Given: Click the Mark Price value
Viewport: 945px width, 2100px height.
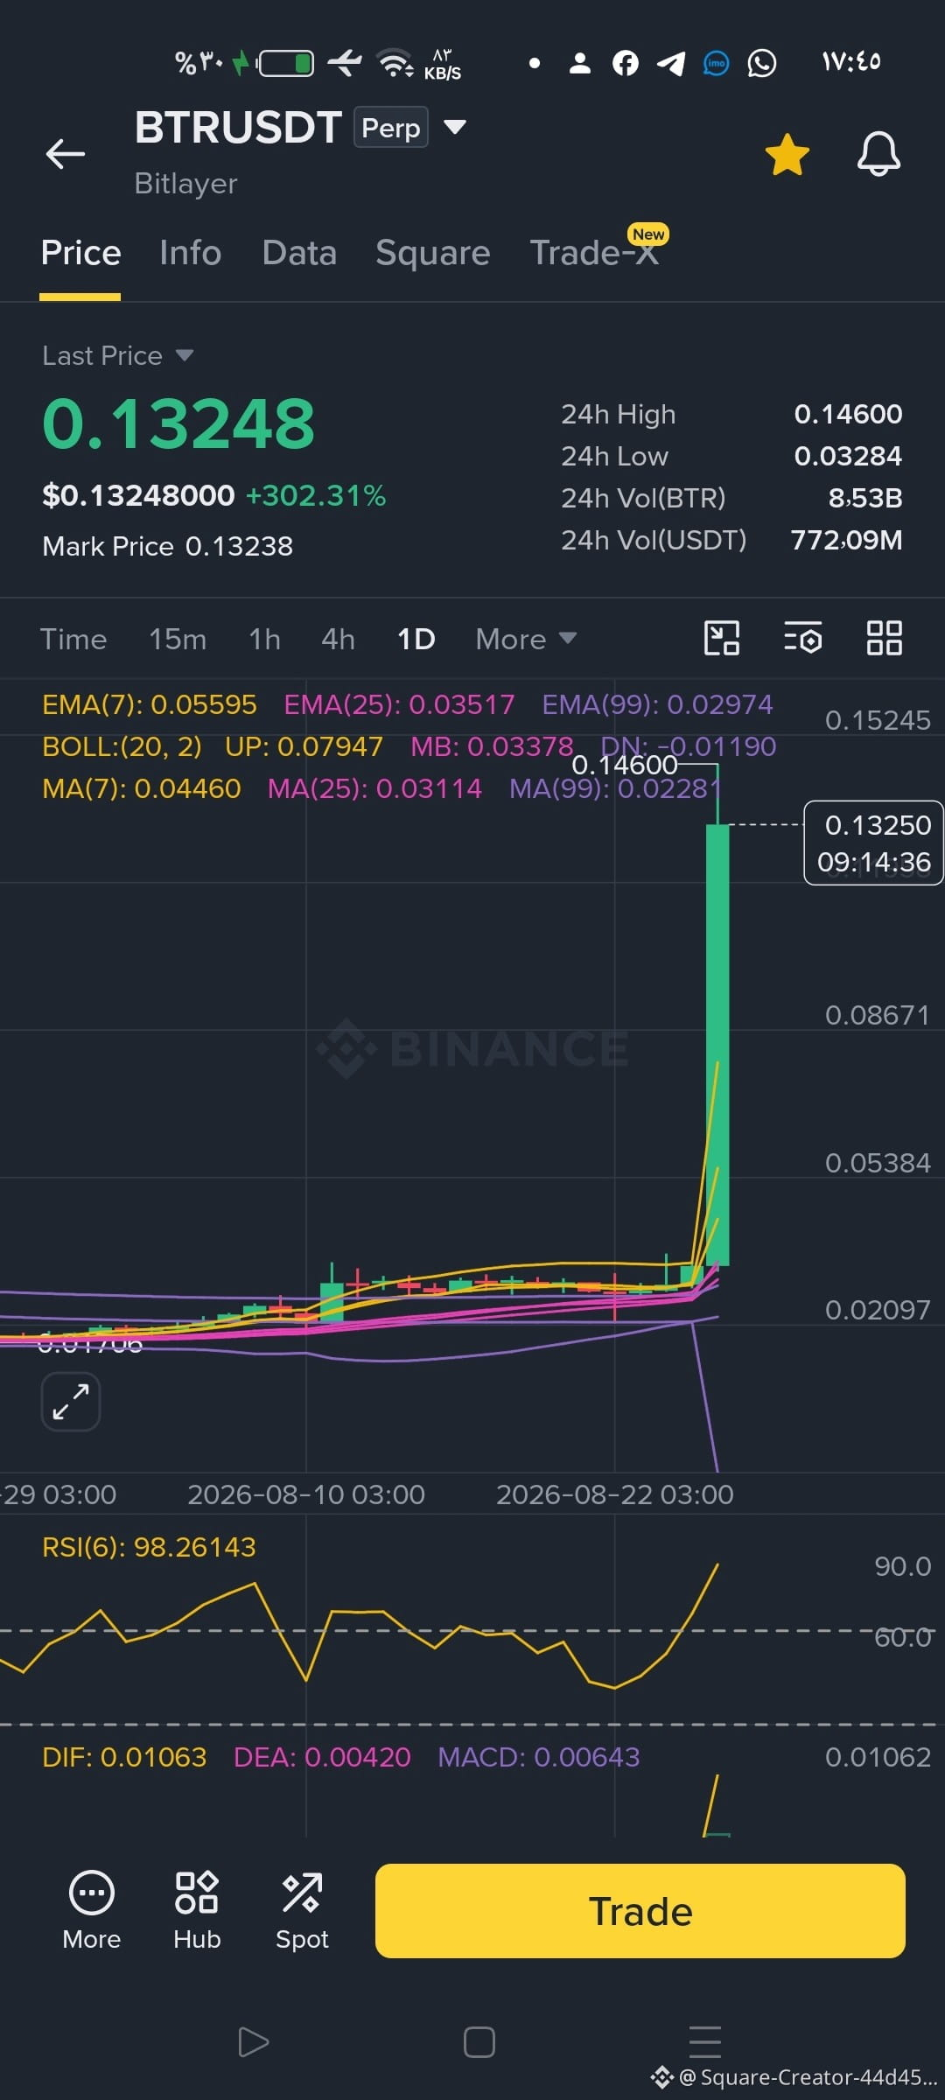Looking at the screenshot, I should click(x=239, y=546).
